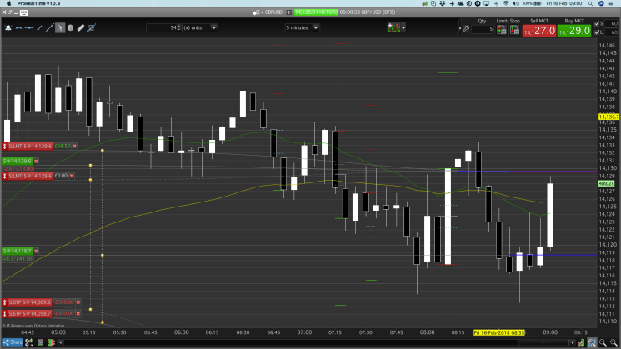Open the wrench order settings icon

pos(464,28)
